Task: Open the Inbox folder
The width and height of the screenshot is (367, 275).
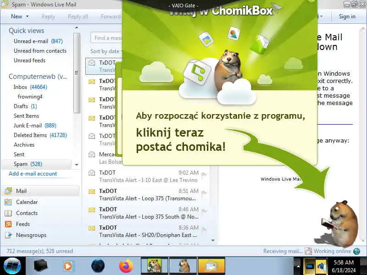Action: click(x=30, y=87)
